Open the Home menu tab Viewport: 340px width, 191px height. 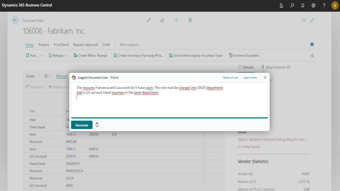(x=29, y=45)
